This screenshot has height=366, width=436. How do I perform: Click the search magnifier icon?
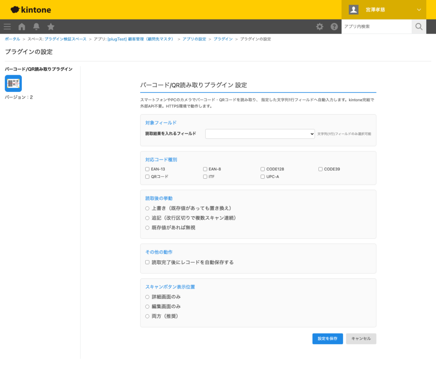419,26
